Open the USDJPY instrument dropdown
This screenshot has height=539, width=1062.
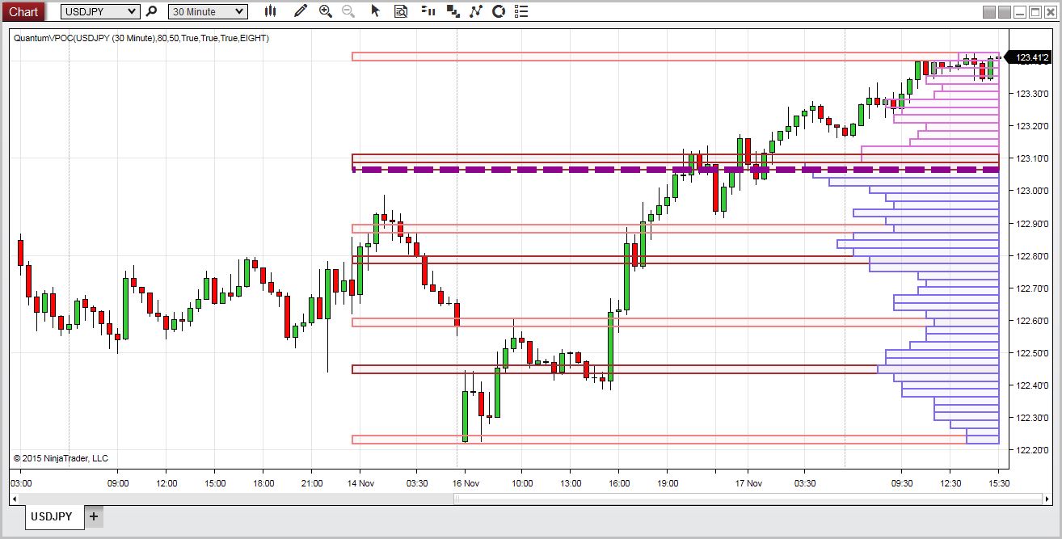[99, 11]
